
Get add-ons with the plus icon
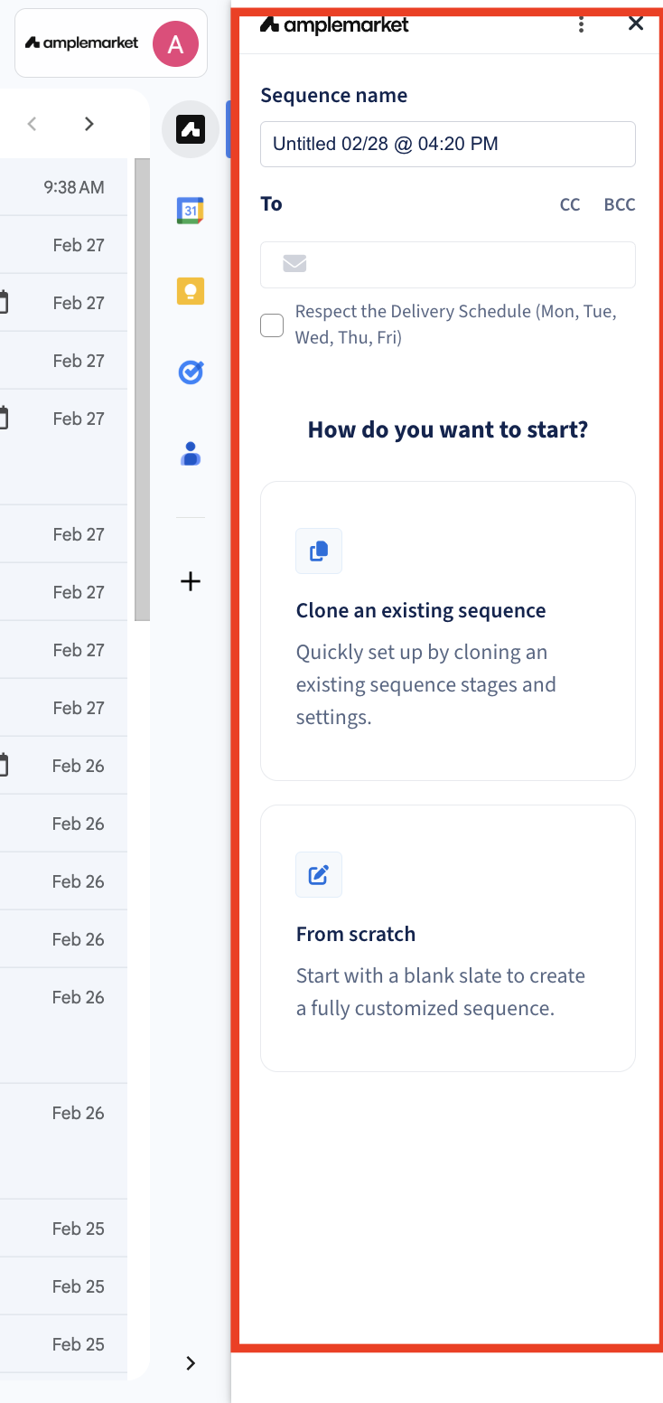click(191, 581)
